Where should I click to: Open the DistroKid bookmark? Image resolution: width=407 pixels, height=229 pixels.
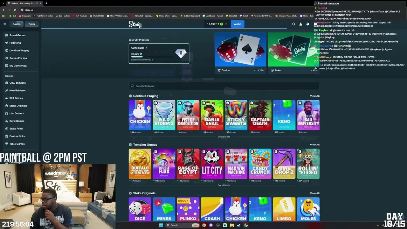point(231,16)
